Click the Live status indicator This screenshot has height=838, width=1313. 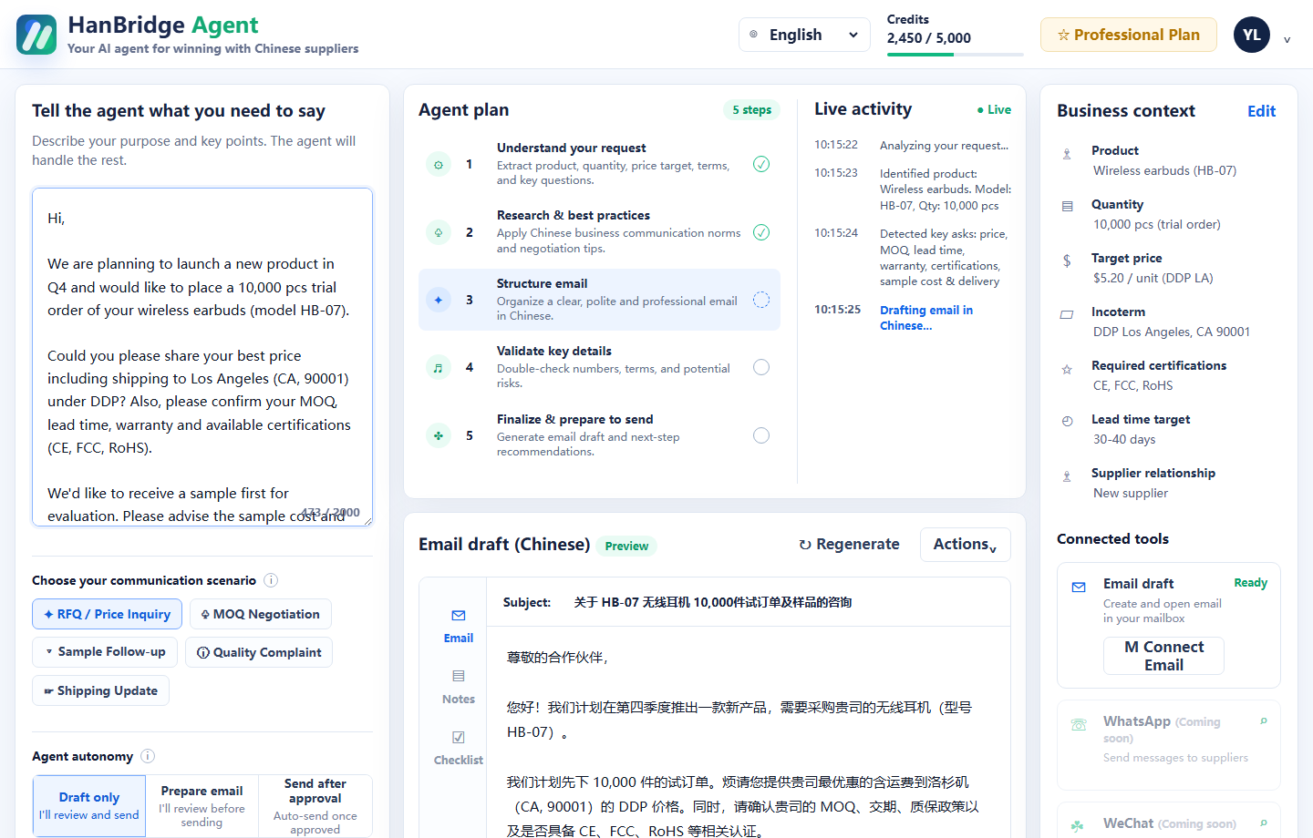(994, 109)
